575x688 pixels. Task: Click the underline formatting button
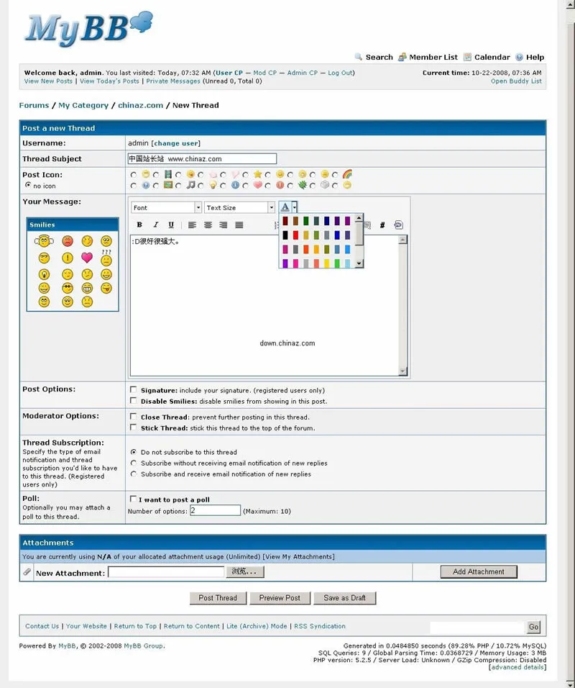point(171,225)
